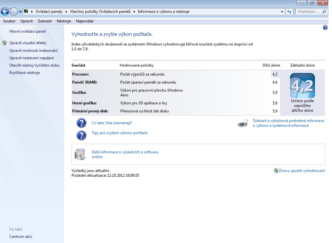The height and width of the screenshot is (243, 332).
Task: Restore down the window
Action: 312,3
